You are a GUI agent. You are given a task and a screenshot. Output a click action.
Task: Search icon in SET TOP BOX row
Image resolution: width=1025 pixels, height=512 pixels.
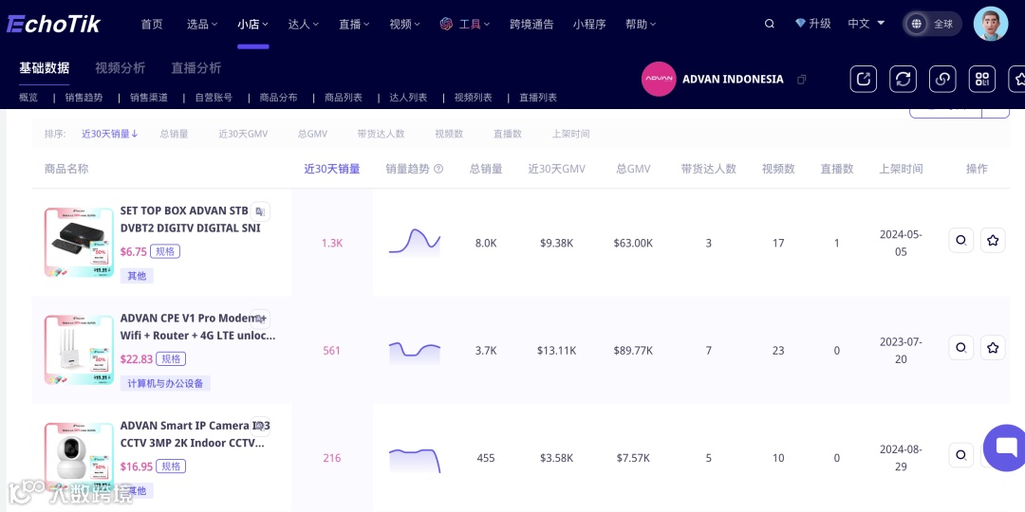[960, 240]
